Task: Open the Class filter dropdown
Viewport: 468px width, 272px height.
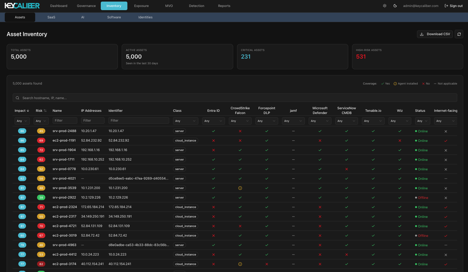Action: click(186, 121)
